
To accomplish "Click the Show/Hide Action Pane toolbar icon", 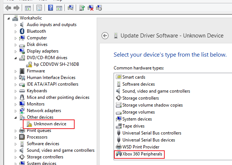I will point(59,8).
